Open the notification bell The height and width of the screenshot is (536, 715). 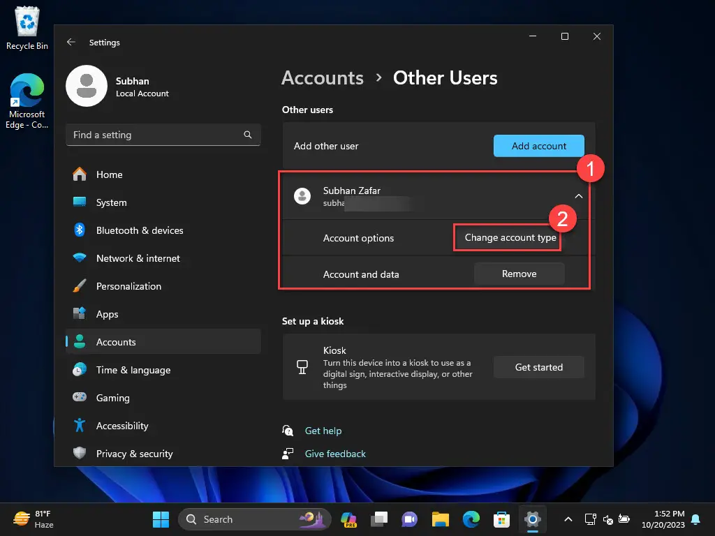coord(696,519)
